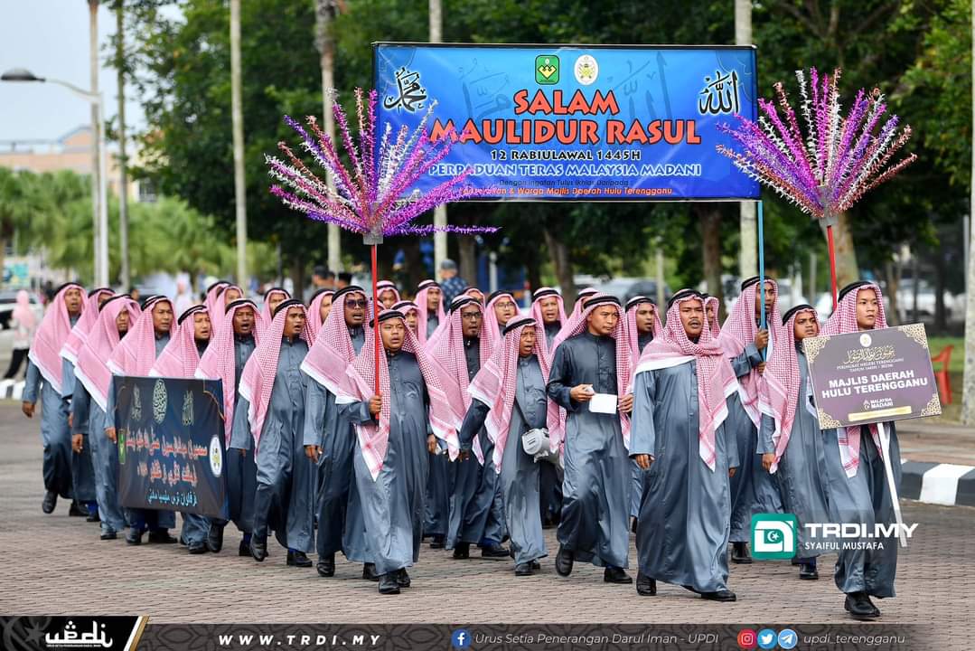Click the TRDI.MY watermark text
Image resolution: width=975 pixels, height=651 pixels.
[x=859, y=530]
